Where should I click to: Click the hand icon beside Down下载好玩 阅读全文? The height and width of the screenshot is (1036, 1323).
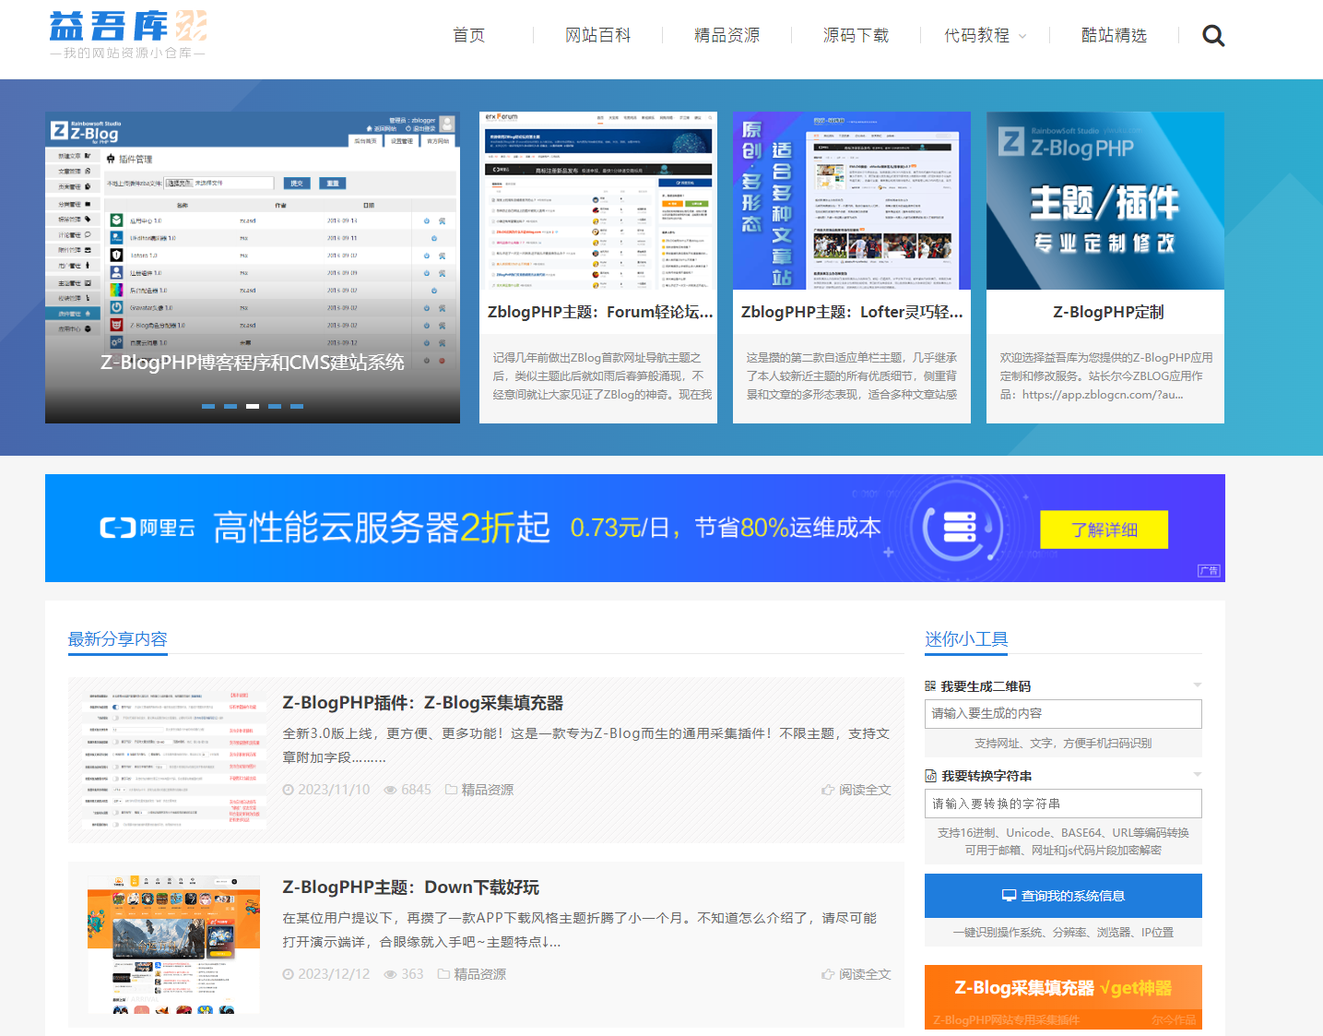(828, 974)
